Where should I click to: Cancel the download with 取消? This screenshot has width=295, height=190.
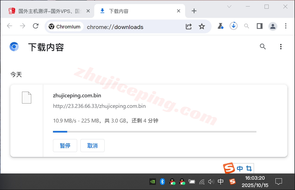[x=92, y=146]
